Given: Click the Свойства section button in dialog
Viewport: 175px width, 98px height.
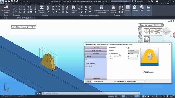Looking at the screenshot, I should pyautogui.click(x=96, y=48).
